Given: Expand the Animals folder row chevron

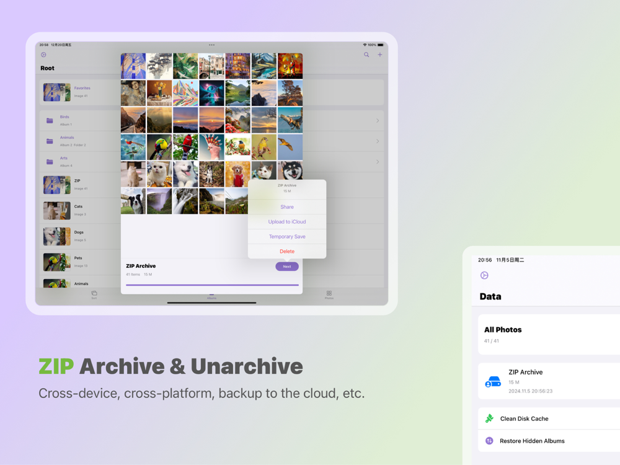Looking at the screenshot, I should pos(378,141).
